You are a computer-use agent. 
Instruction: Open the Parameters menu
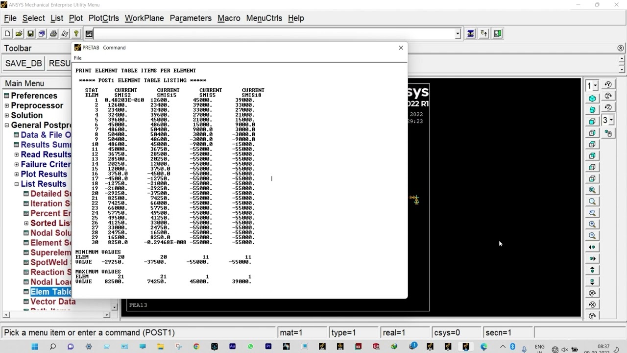pos(191,18)
